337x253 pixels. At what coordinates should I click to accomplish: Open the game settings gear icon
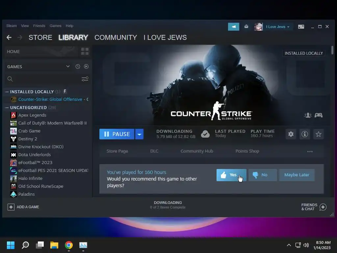click(291, 134)
